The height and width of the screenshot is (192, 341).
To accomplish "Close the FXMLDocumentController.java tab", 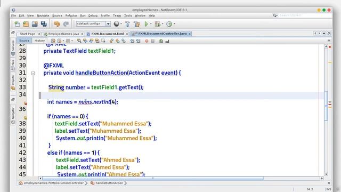I will pos(190,34).
